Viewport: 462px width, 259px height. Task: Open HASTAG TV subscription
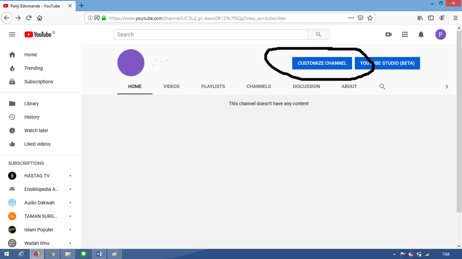coord(41,176)
